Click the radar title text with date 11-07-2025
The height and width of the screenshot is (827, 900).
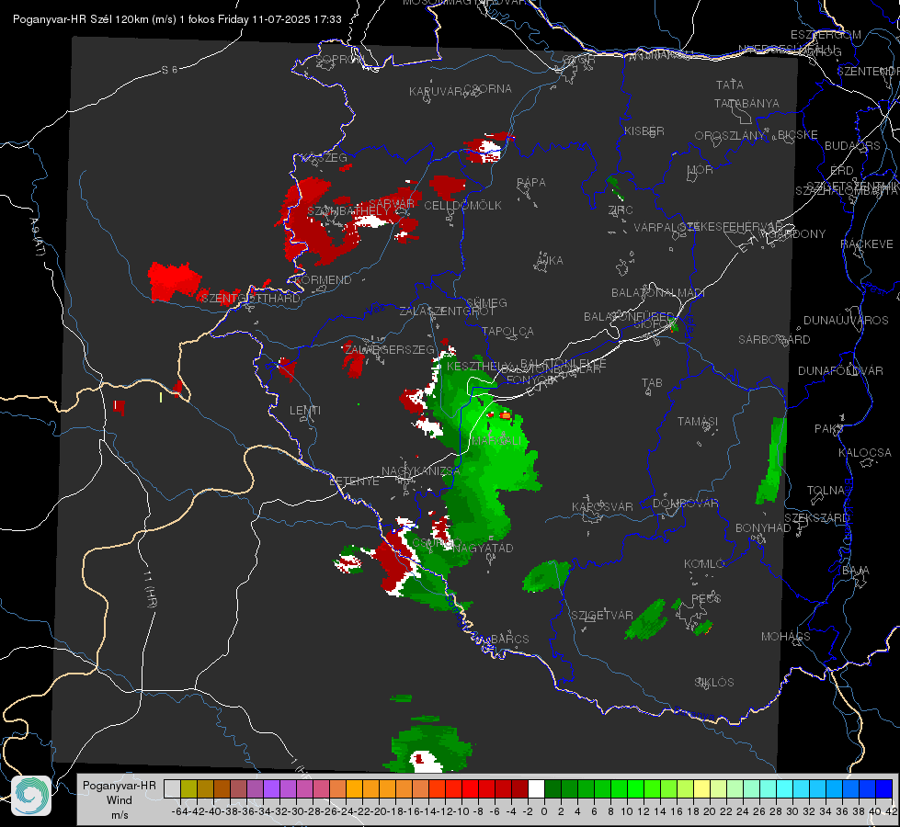(x=177, y=19)
